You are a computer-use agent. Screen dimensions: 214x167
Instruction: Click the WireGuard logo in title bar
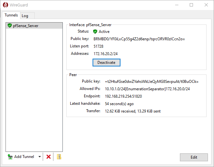pyautogui.click(x=6, y=5)
